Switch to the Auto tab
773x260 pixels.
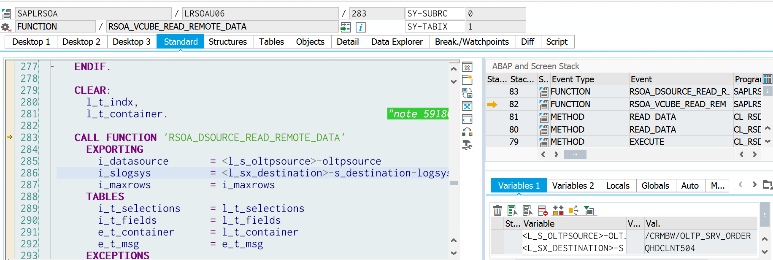click(690, 186)
